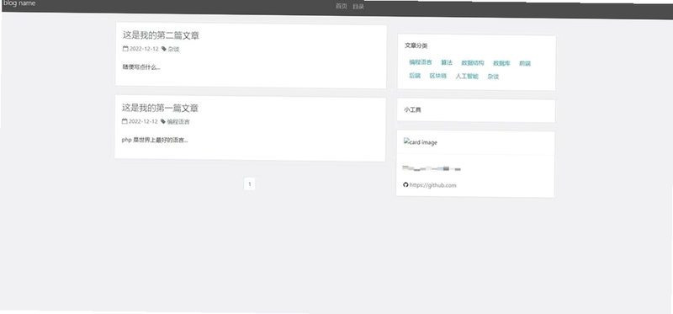
Task: Select the 数据结构 category
Action: [x=473, y=63]
